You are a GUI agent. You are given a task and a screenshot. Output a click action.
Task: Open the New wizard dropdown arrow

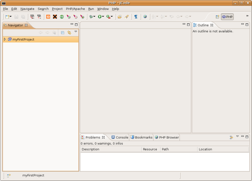point(11,17)
